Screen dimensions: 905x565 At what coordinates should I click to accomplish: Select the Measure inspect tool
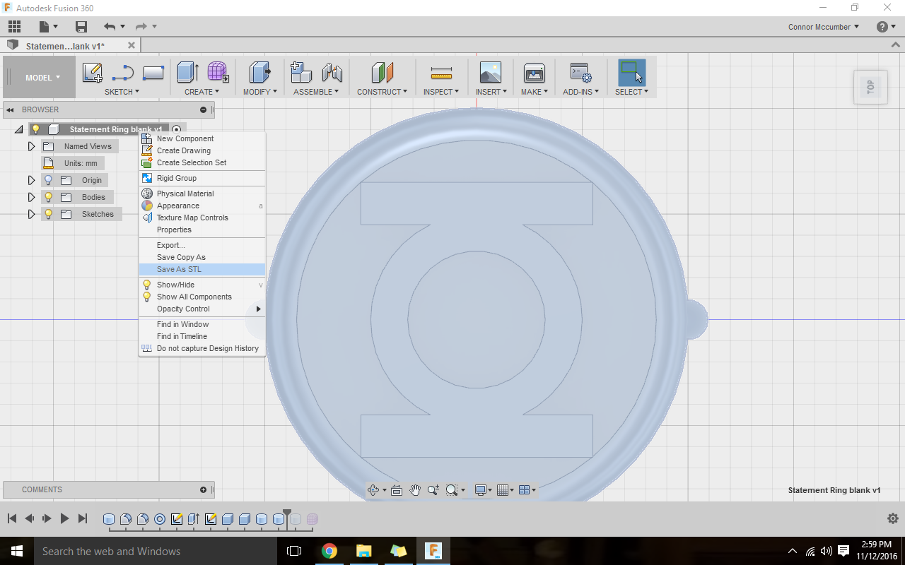click(441, 73)
